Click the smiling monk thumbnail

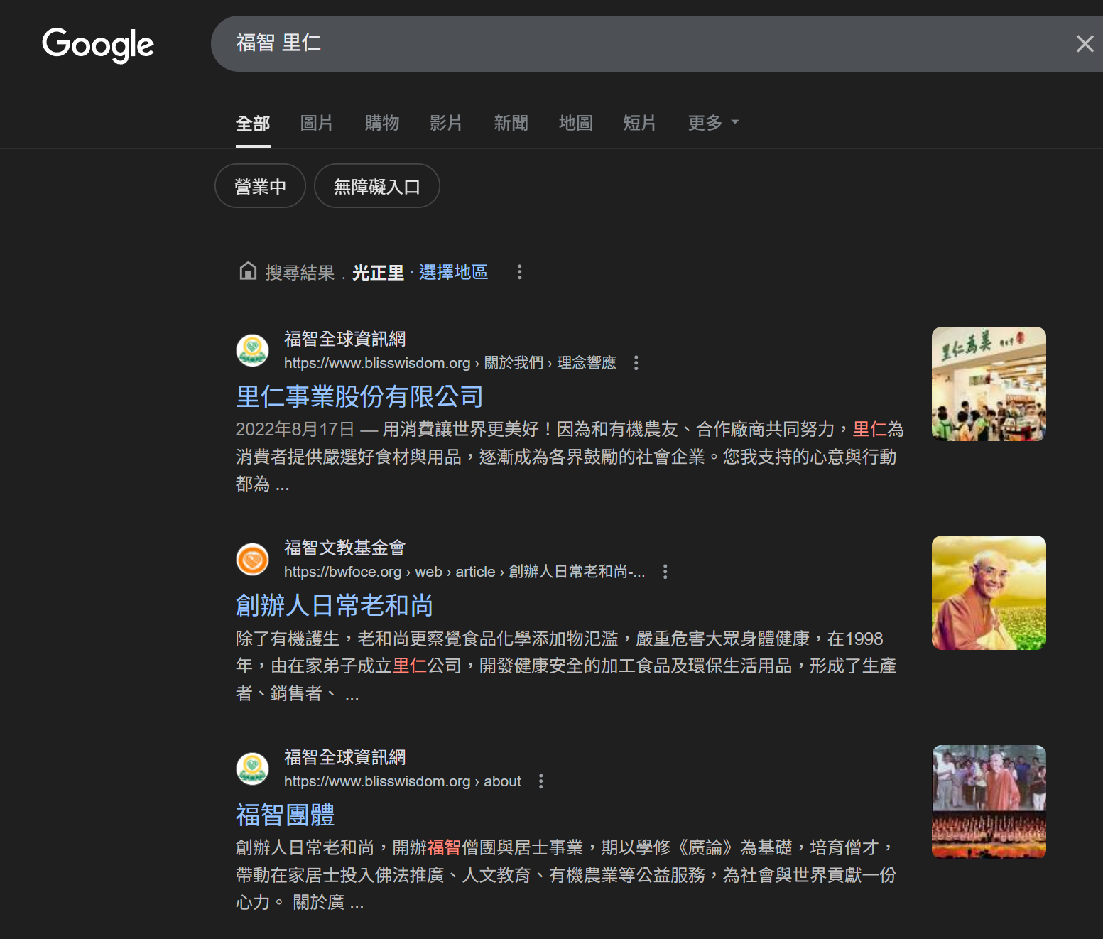tap(989, 592)
